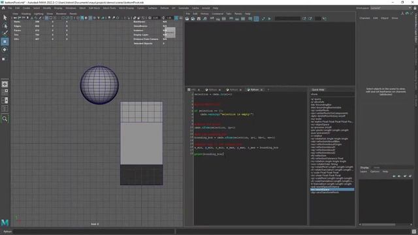Click the search-up icon in Script Editor

[310, 19]
